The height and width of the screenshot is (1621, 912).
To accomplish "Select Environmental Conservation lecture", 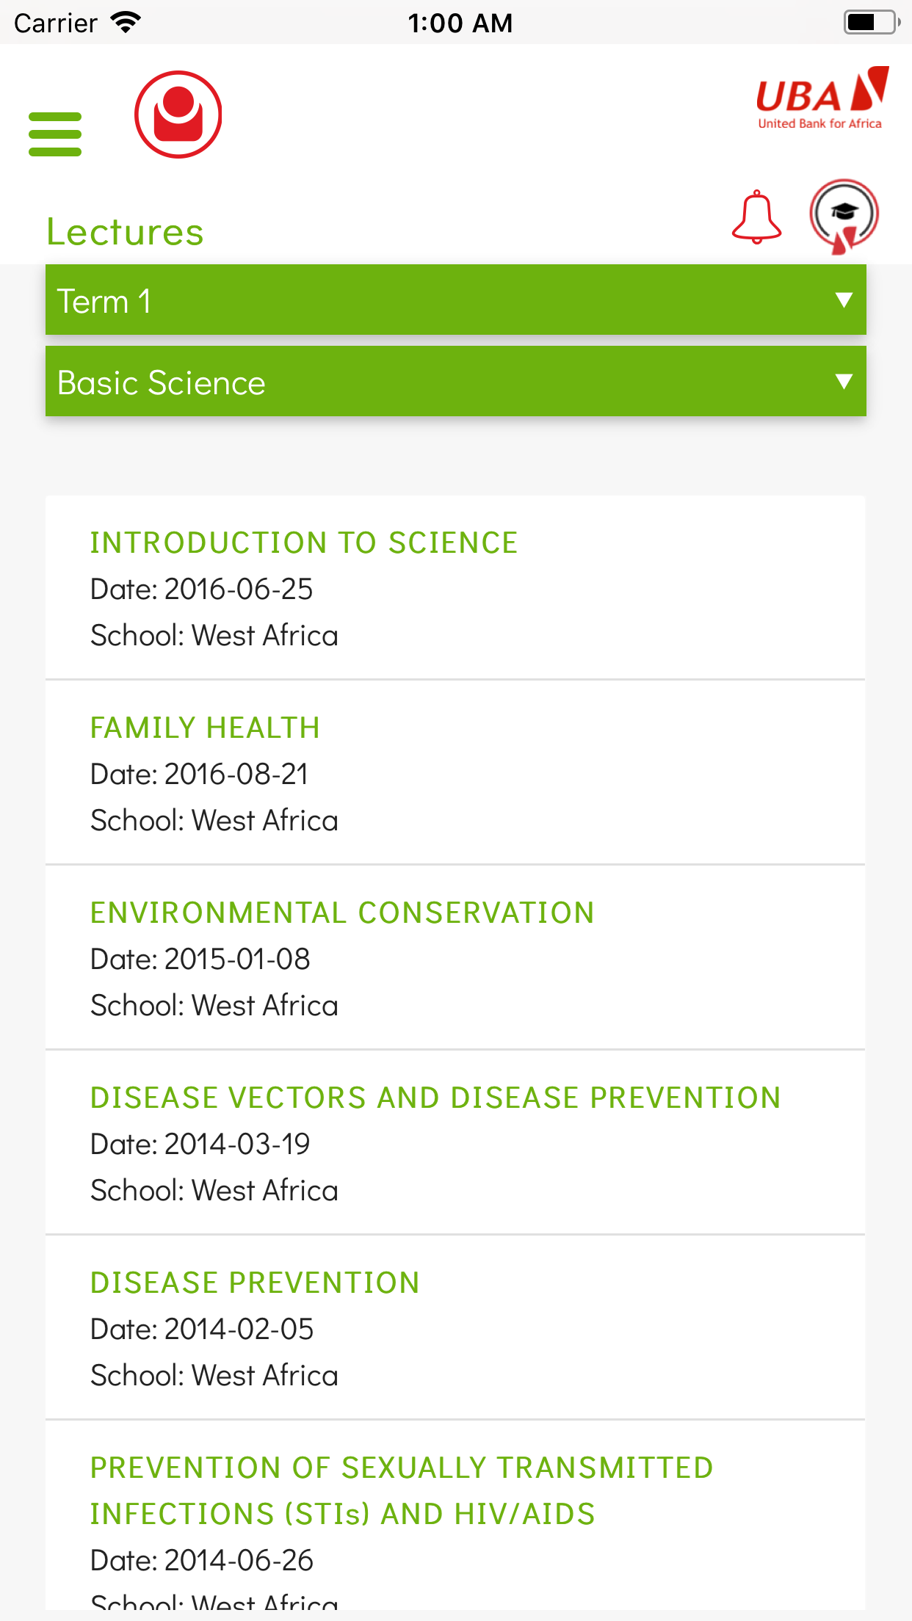I will pos(342,913).
